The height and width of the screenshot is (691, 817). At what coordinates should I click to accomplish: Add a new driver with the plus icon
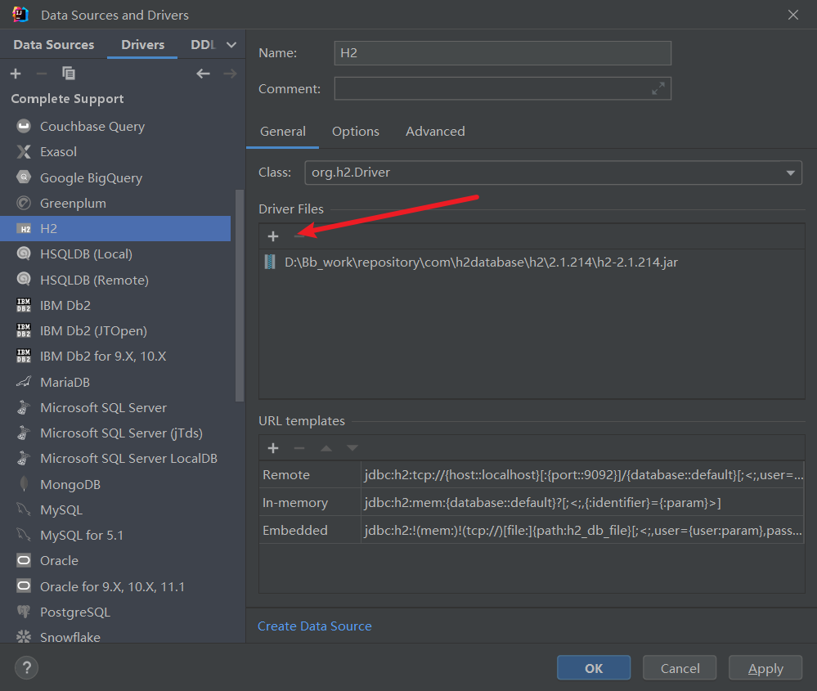[16, 74]
